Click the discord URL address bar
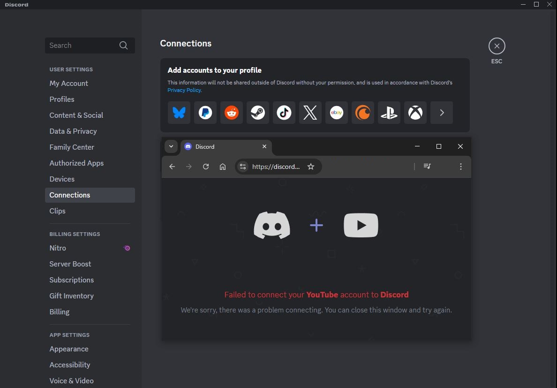This screenshot has height=388, width=557. point(276,167)
